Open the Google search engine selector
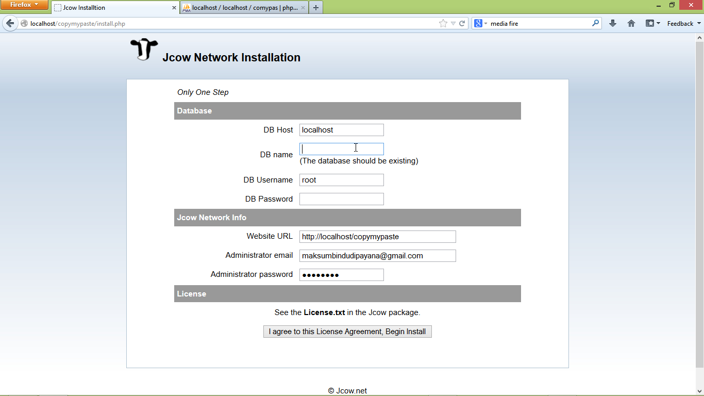The image size is (704, 396). (480, 23)
